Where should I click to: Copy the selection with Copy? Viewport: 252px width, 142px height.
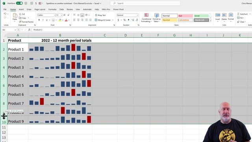23,18
